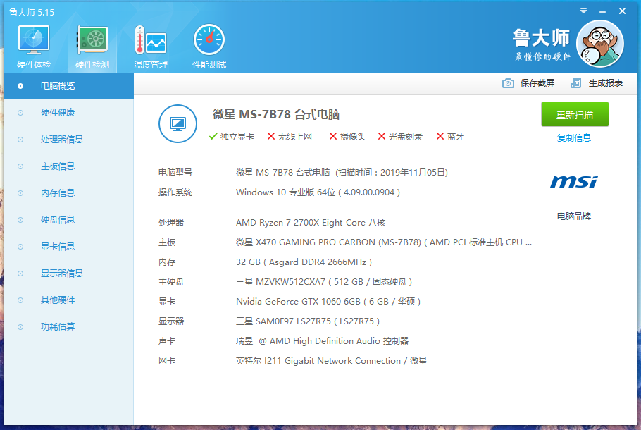Viewport: 641px width, 430px height.
Task: Click the 光盘刻录 feature label
Action: (406, 137)
